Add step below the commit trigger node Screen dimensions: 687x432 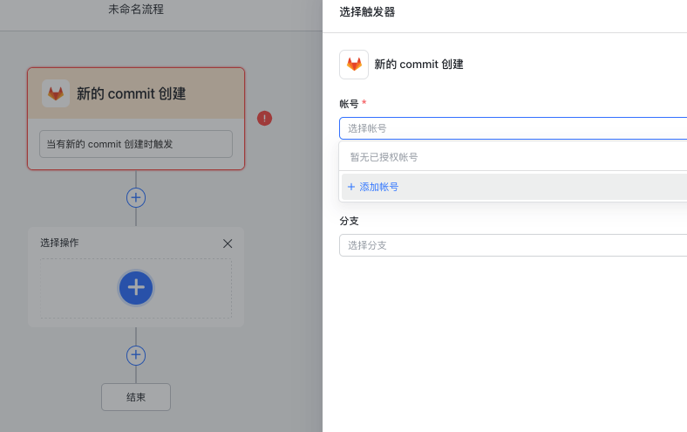pyautogui.click(x=136, y=197)
